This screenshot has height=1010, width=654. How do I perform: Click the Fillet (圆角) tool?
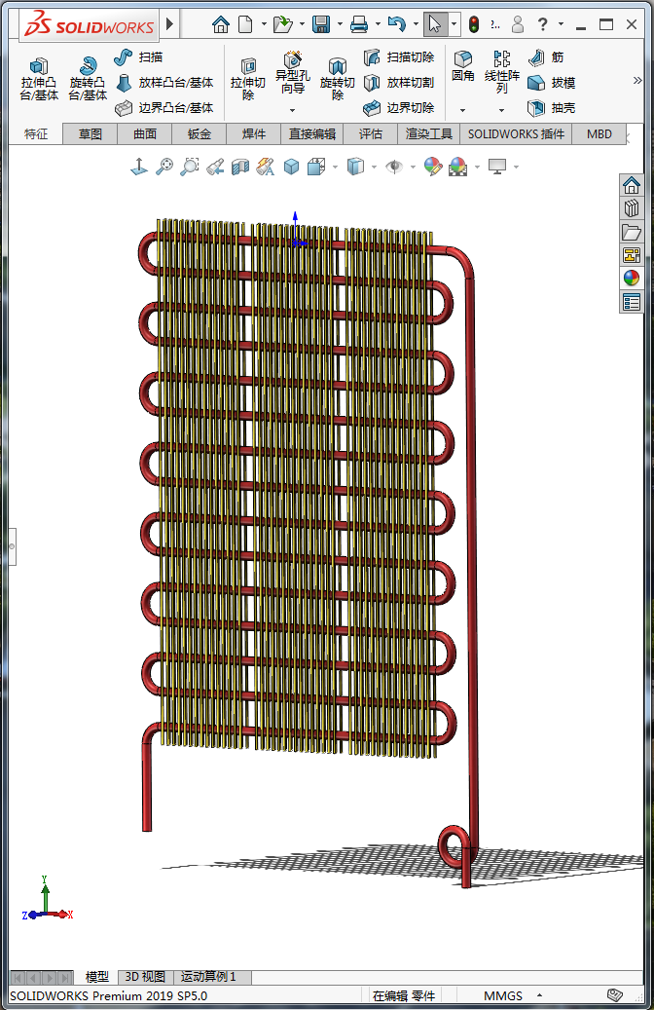[463, 67]
